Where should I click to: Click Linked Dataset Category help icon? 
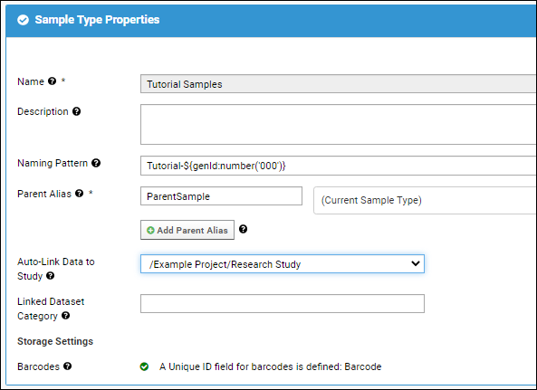pos(66,316)
